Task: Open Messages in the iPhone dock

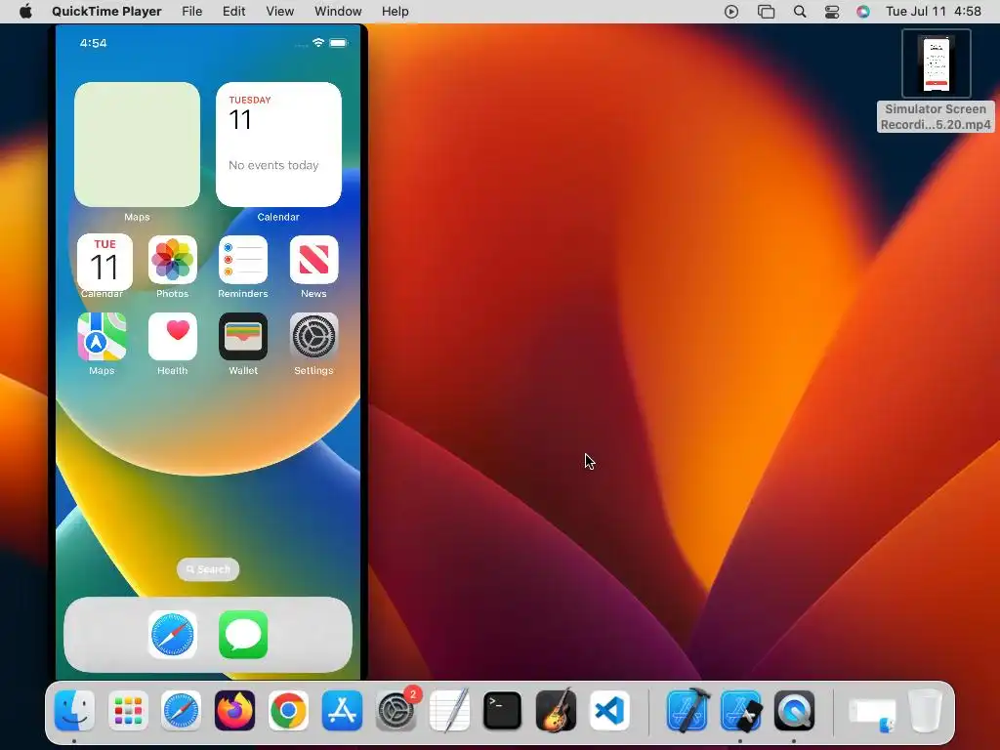Action: (243, 635)
